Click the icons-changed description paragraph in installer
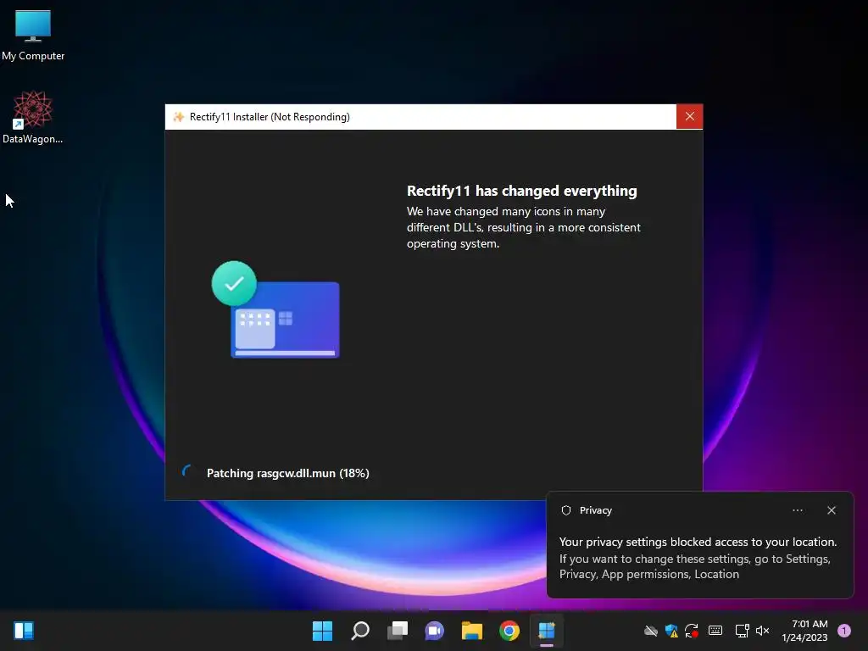Image resolution: width=868 pixels, height=651 pixels. pos(524,227)
